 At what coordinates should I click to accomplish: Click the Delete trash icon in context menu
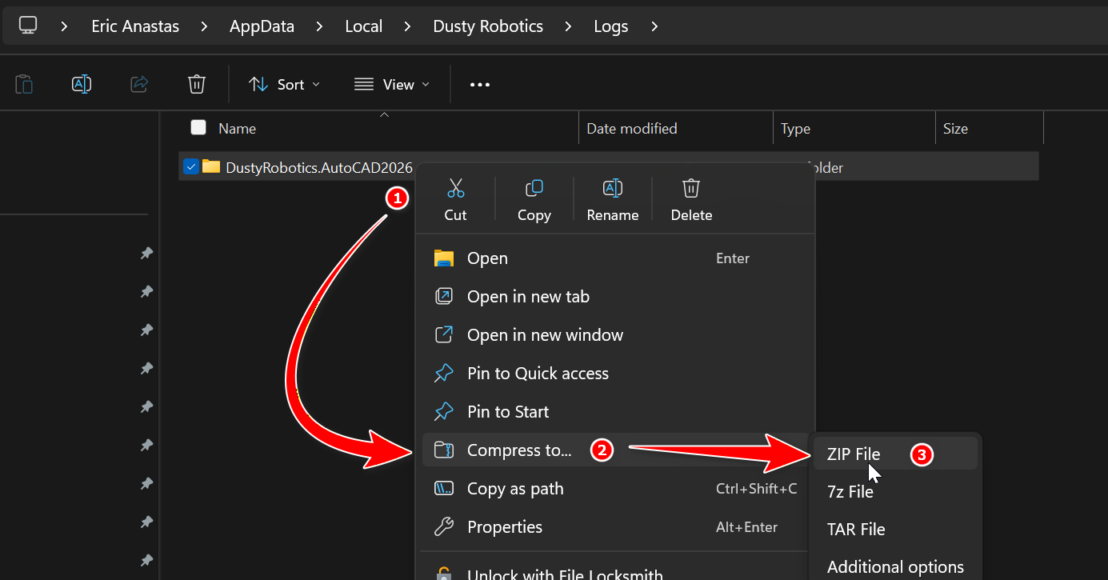[691, 188]
